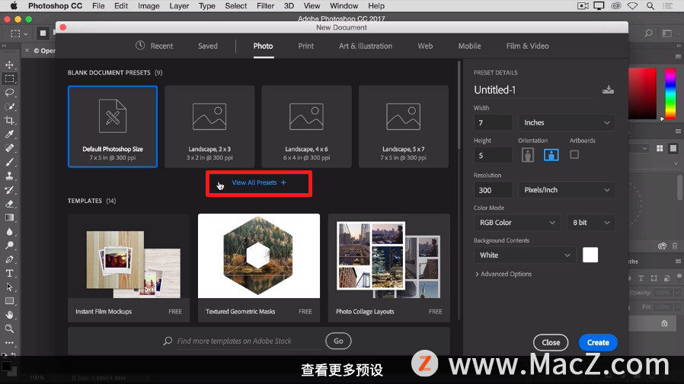The height and width of the screenshot is (384, 684).
Task: Open the Inches units dropdown
Action: (x=567, y=122)
